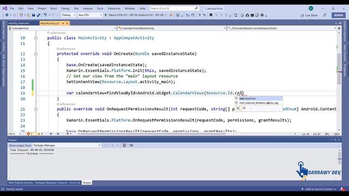
Task: Open the Project menu
Action: click(x=42, y=9)
